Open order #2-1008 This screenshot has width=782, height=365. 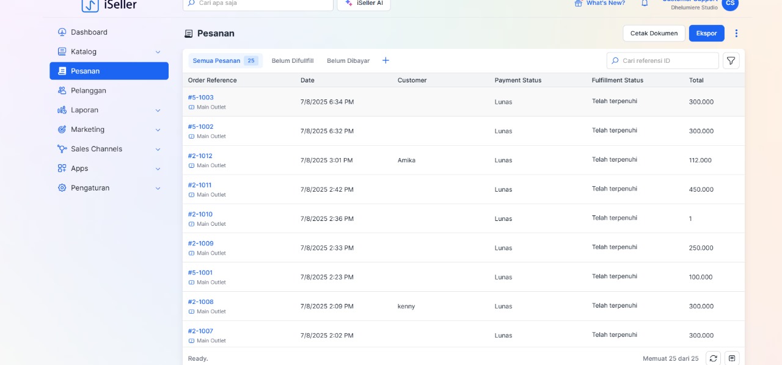click(200, 302)
